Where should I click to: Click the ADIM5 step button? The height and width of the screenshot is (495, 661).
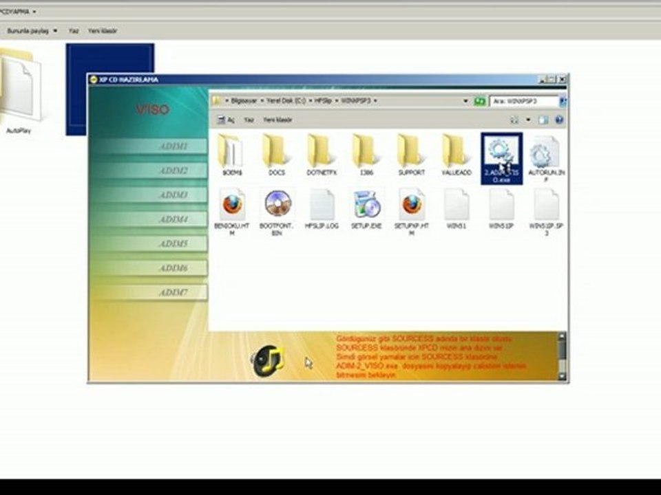151,244
